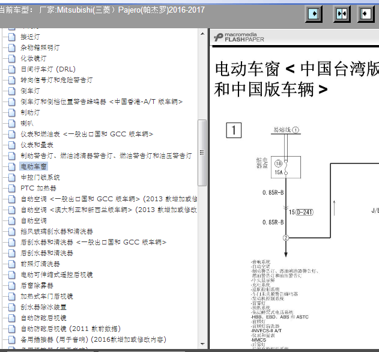Select 杂物箱照明灯 in the tree
The image size is (379, 352).
(40, 47)
